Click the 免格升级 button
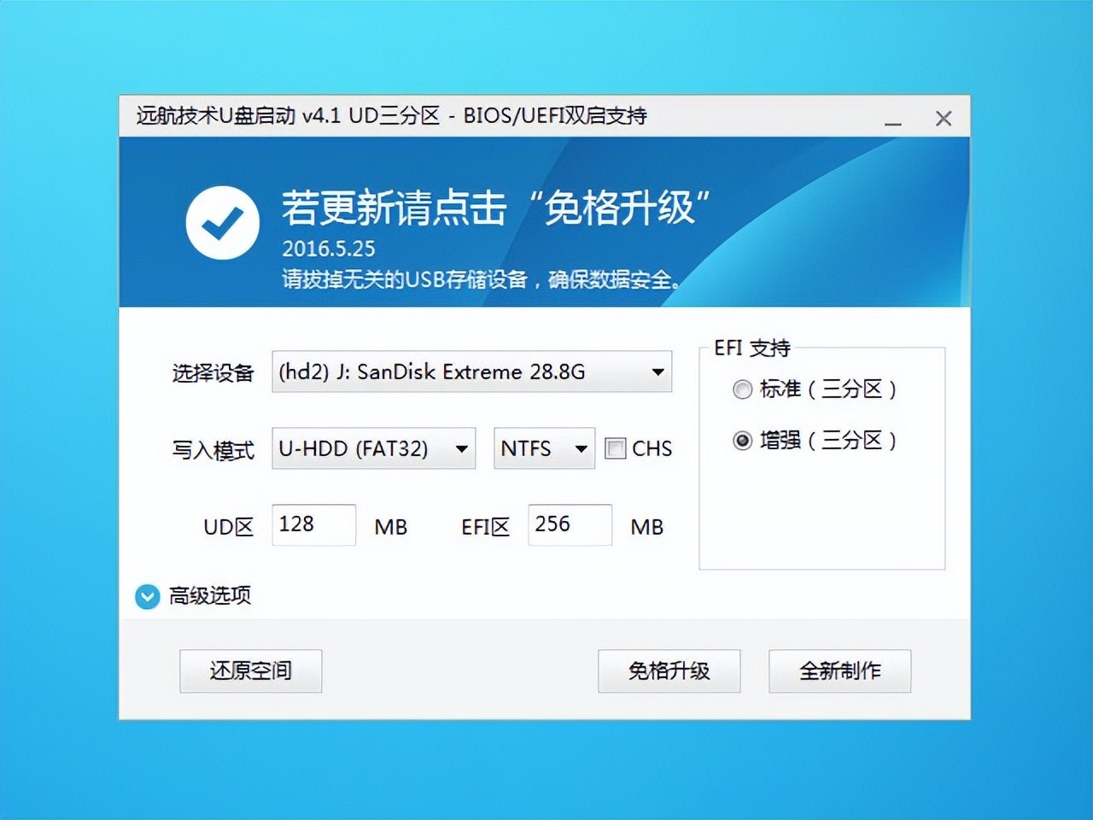The width and height of the screenshot is (1093, 820). pos(669,671)
